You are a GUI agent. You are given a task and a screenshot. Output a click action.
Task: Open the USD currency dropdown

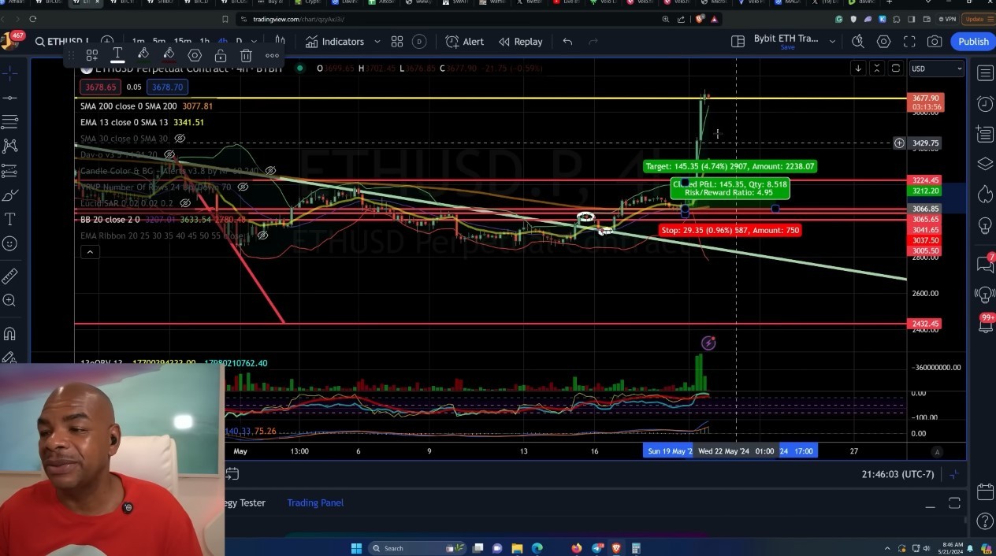[x=936, y=69]
